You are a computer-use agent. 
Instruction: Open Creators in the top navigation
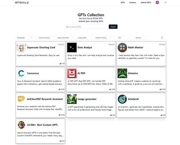pyautogui.click(x=133, y=2)
